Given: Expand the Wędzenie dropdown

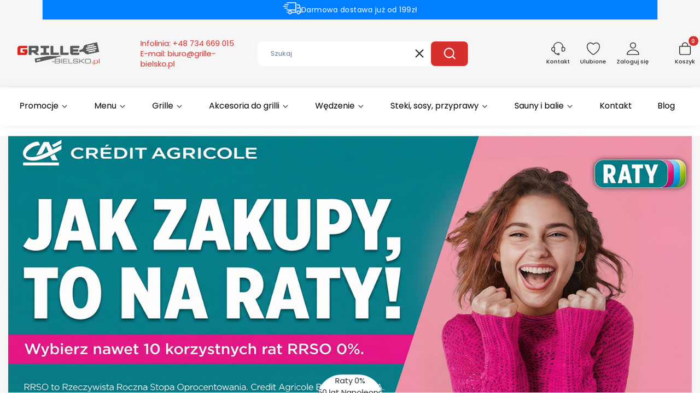Looking at the screenshot, I should pyautogui.click(x=340, y=106).
